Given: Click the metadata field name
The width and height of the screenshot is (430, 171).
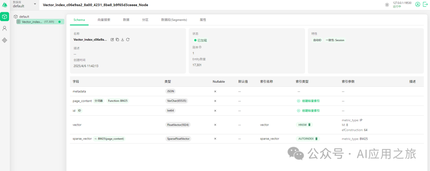Looking at the screenshot, I should tap(80, 91).
